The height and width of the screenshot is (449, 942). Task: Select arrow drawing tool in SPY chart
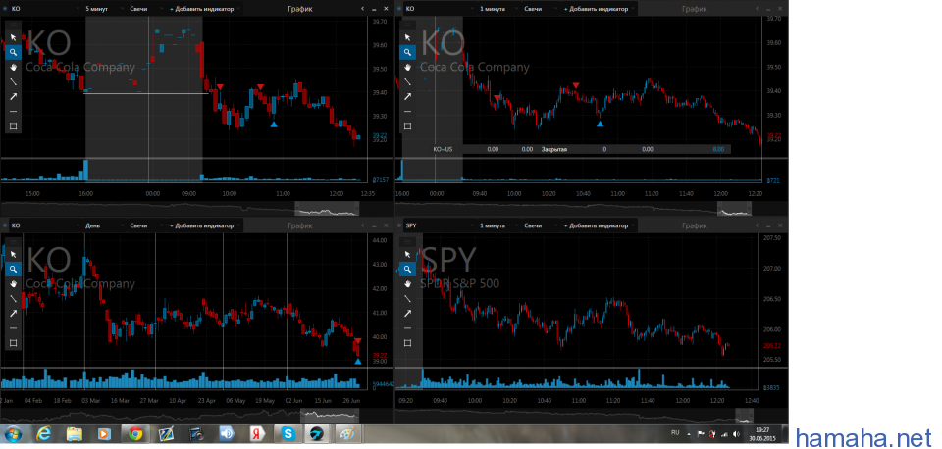click(x=408, y=313)
